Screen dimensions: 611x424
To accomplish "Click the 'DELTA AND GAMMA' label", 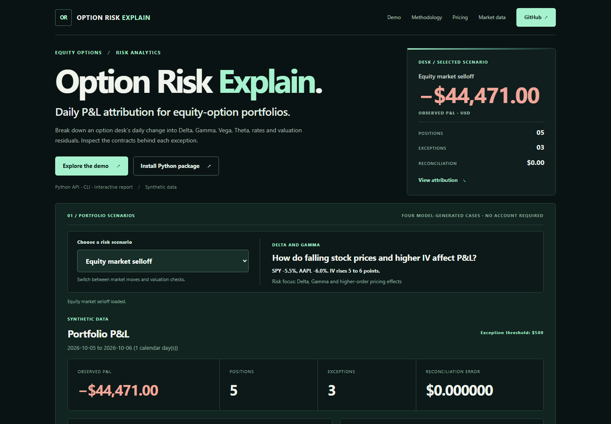I will click(x=296, y=245).
